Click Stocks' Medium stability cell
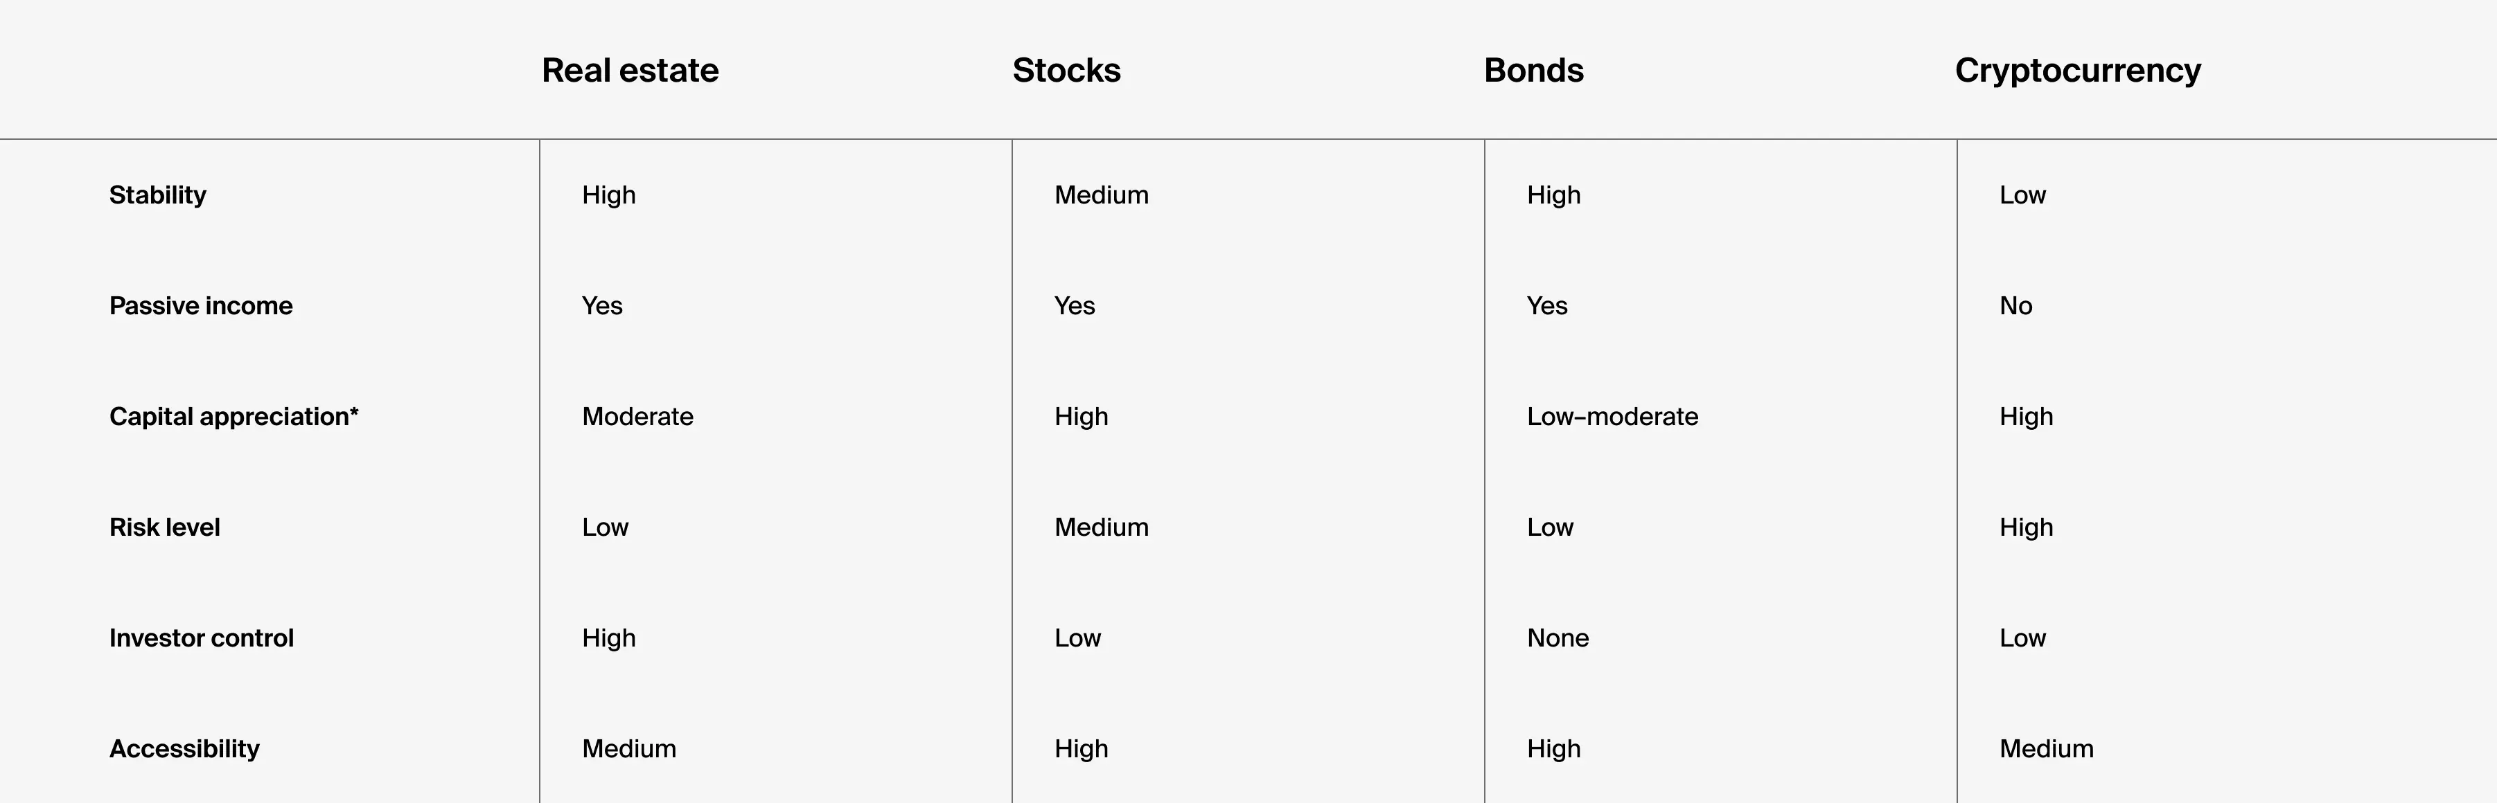Viewport: 2497px width, 803px height. point(1101,195)
